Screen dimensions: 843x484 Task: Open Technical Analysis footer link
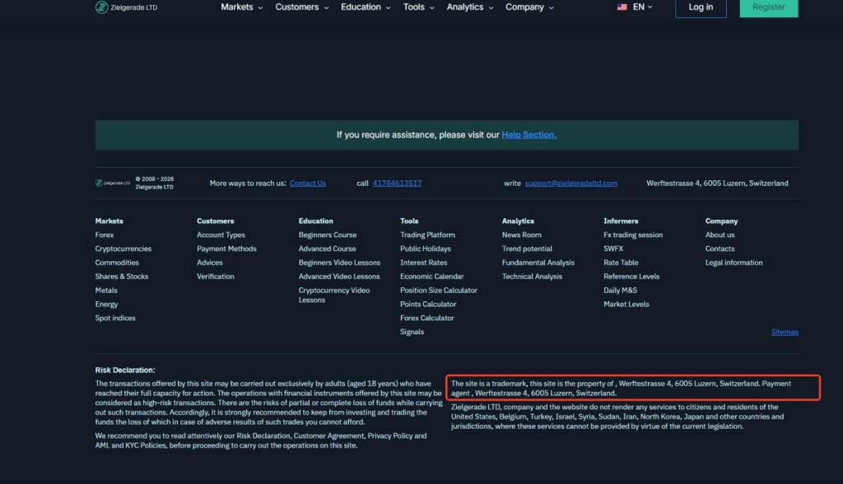[532, 277]
